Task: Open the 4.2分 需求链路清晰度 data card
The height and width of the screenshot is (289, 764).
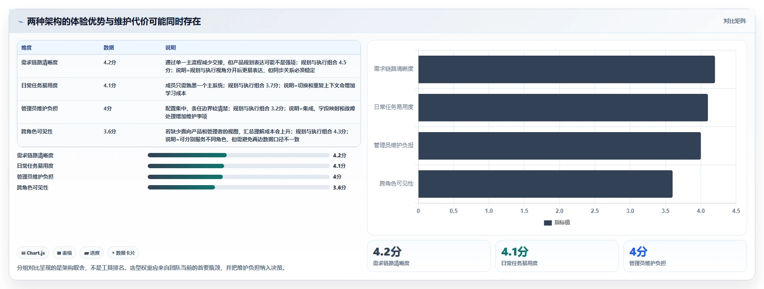Action: point(429,256)
